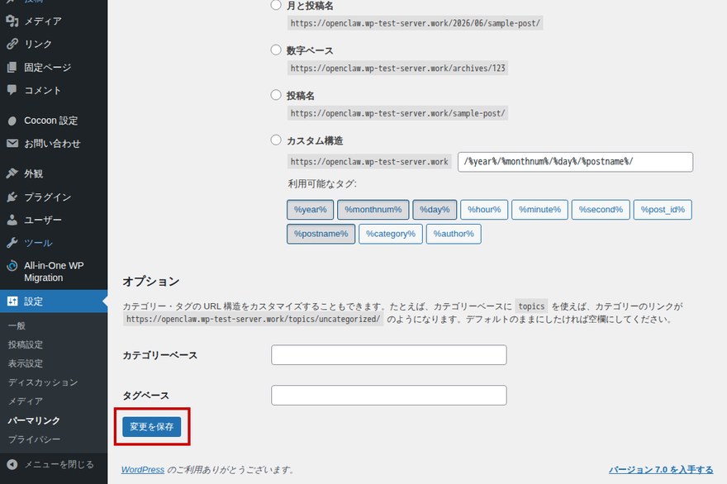Click the カテゴリーベース input field
This screenshot has width=727, height=484.
pos(389,354)
